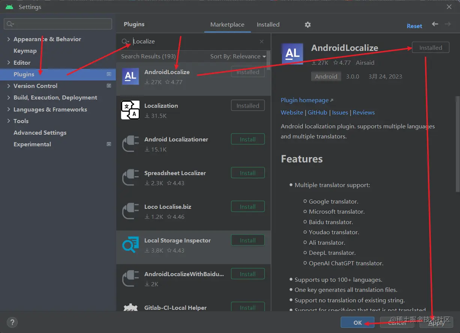Open the Issues link

click(x=340, y=112)
